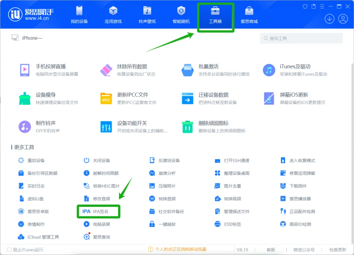Open the 我的设备 tab
354x255 pixels.
[79, 15]
